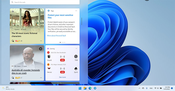Click the OneDrive cloud tray icon
The image size is (175, 91).
143,88
